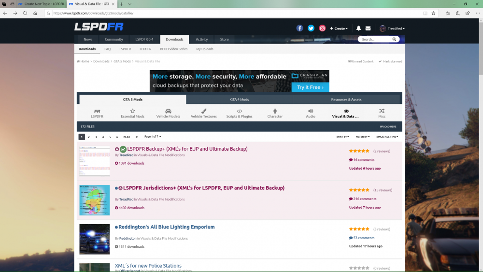Click the search magnifier icon
The height and width of the screenshot is (272, 483).
coord(394,39)
